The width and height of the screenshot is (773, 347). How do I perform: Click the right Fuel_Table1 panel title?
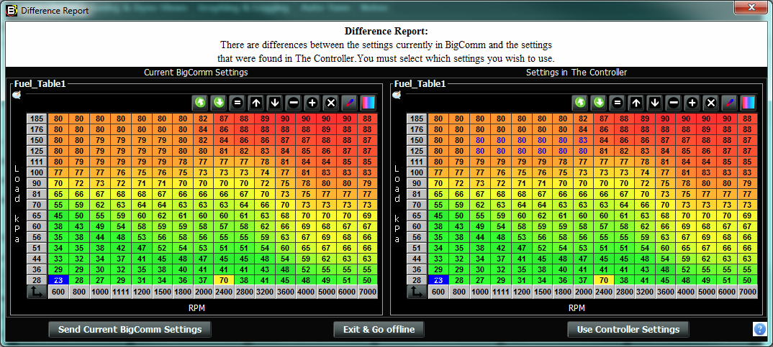click(x=420, y=83)
